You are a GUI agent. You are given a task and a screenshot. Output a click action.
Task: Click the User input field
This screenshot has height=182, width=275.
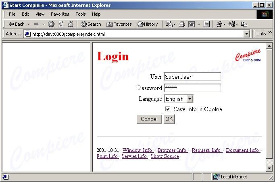tap(192, 77)
